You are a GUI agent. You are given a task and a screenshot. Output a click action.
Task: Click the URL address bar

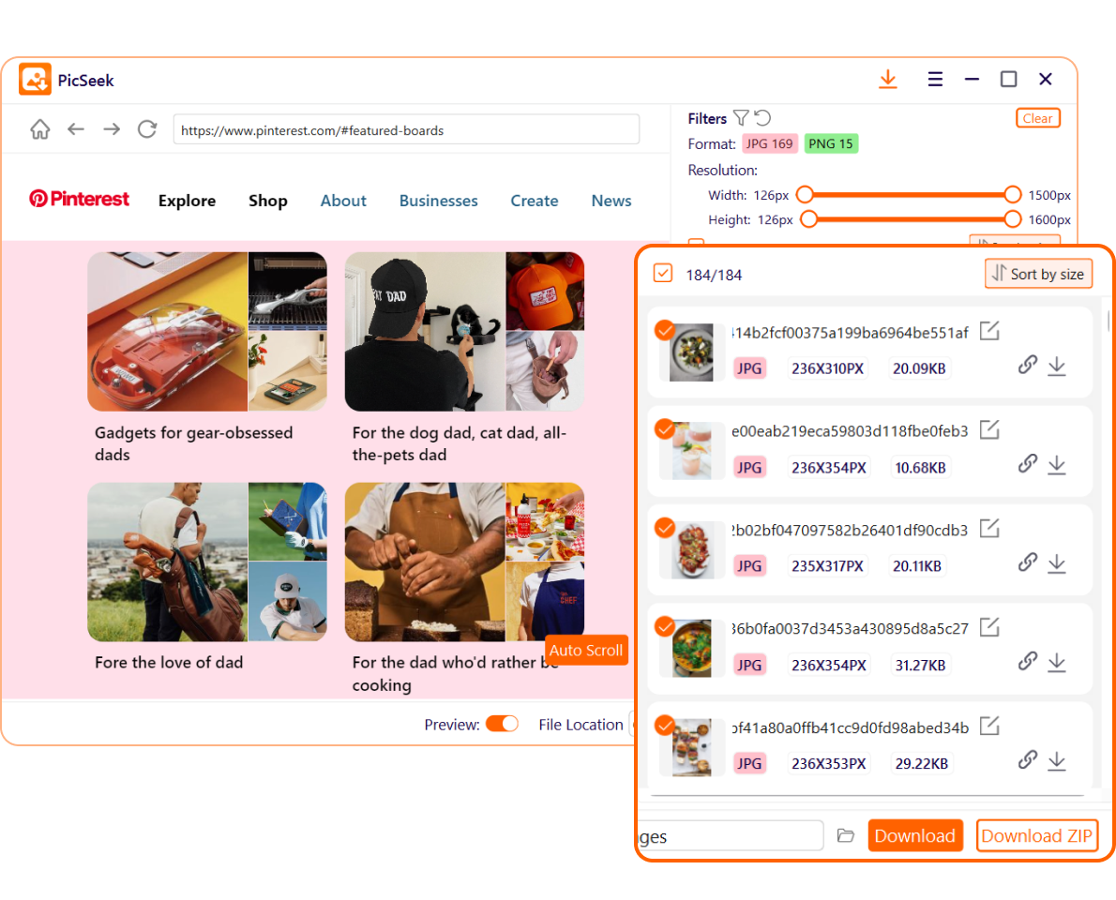pyautogui.click(x=406, y=129)
